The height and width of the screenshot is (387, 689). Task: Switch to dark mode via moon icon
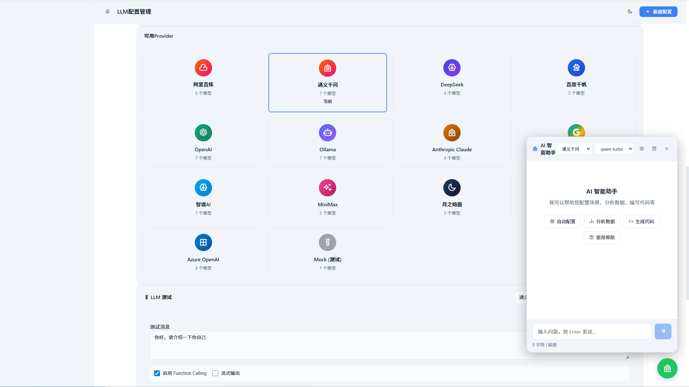630,12
